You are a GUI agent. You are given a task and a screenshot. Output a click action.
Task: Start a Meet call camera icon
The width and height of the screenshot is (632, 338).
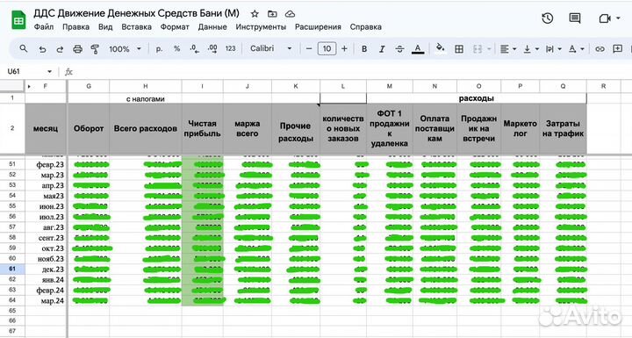point(605,18)
